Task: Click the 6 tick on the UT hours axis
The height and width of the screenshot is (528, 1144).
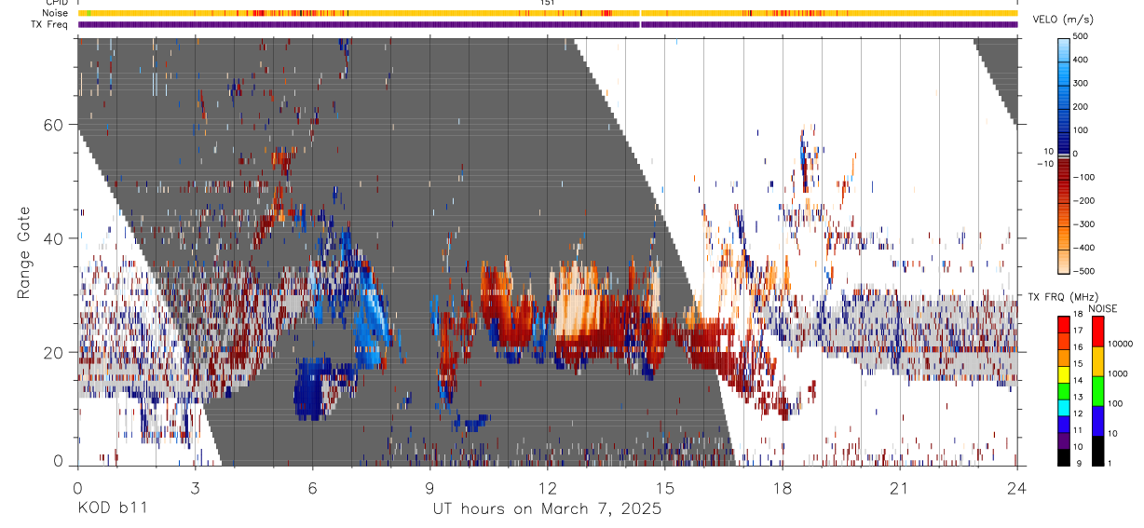Action: coord(312,487)
